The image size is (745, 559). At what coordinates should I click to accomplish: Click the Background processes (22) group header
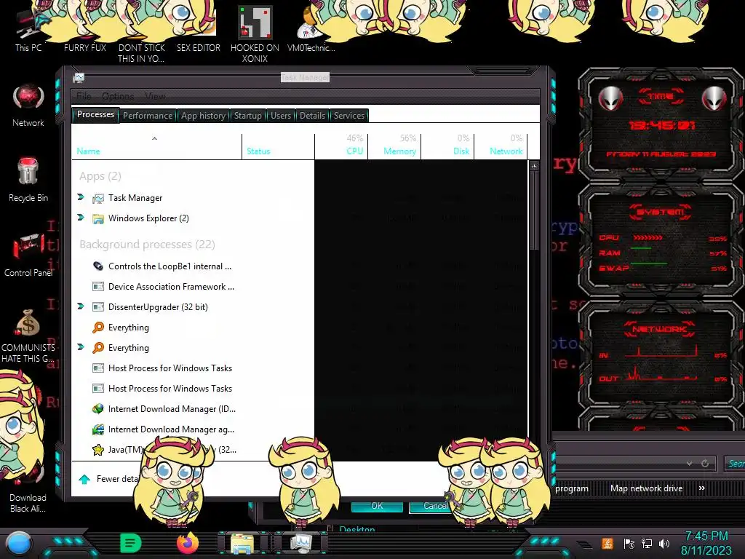point(147,245)
